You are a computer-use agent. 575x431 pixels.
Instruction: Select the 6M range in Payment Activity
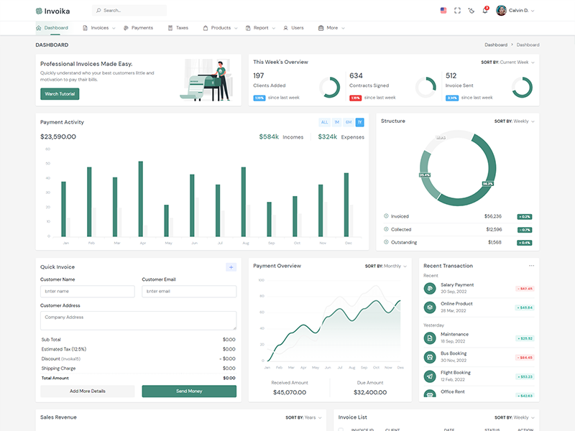pos(348,122)
